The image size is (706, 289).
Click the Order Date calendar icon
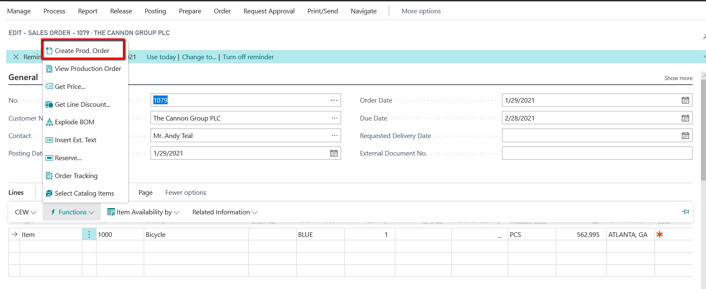pos(685,100)
